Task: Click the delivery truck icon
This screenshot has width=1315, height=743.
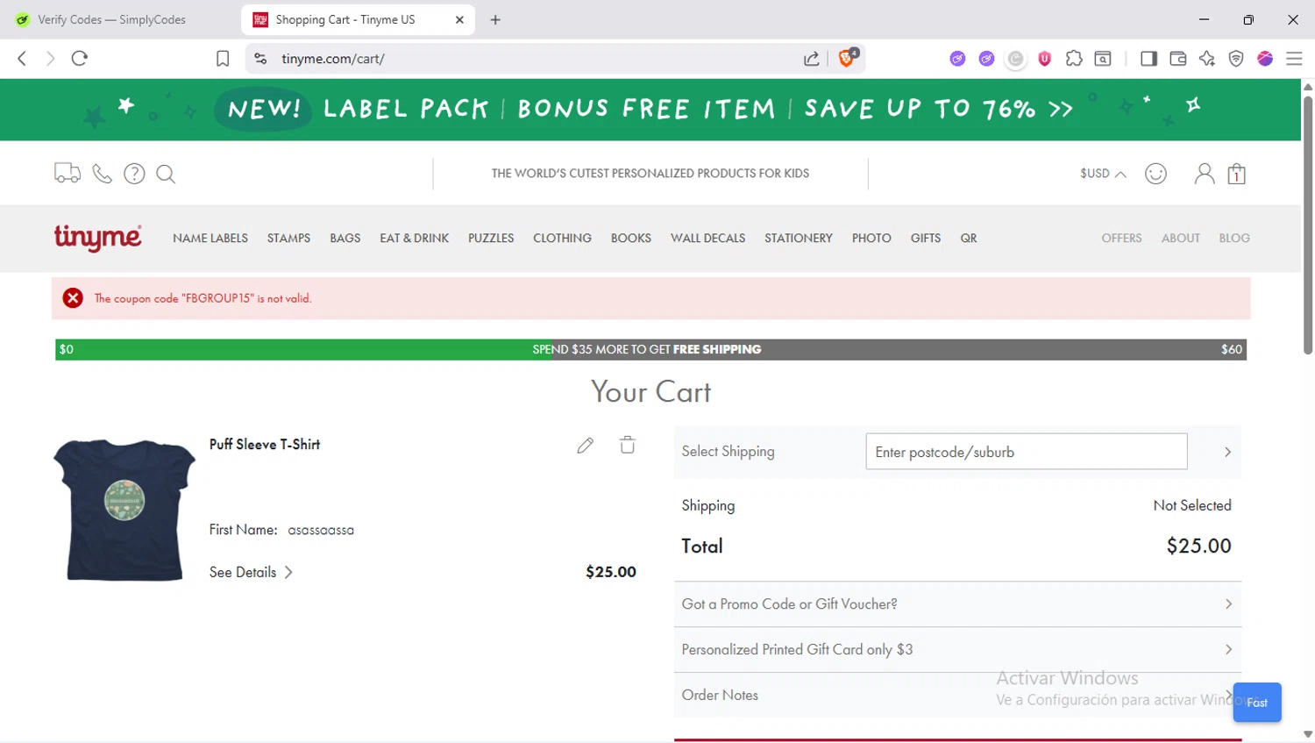Action: [68, 173]
